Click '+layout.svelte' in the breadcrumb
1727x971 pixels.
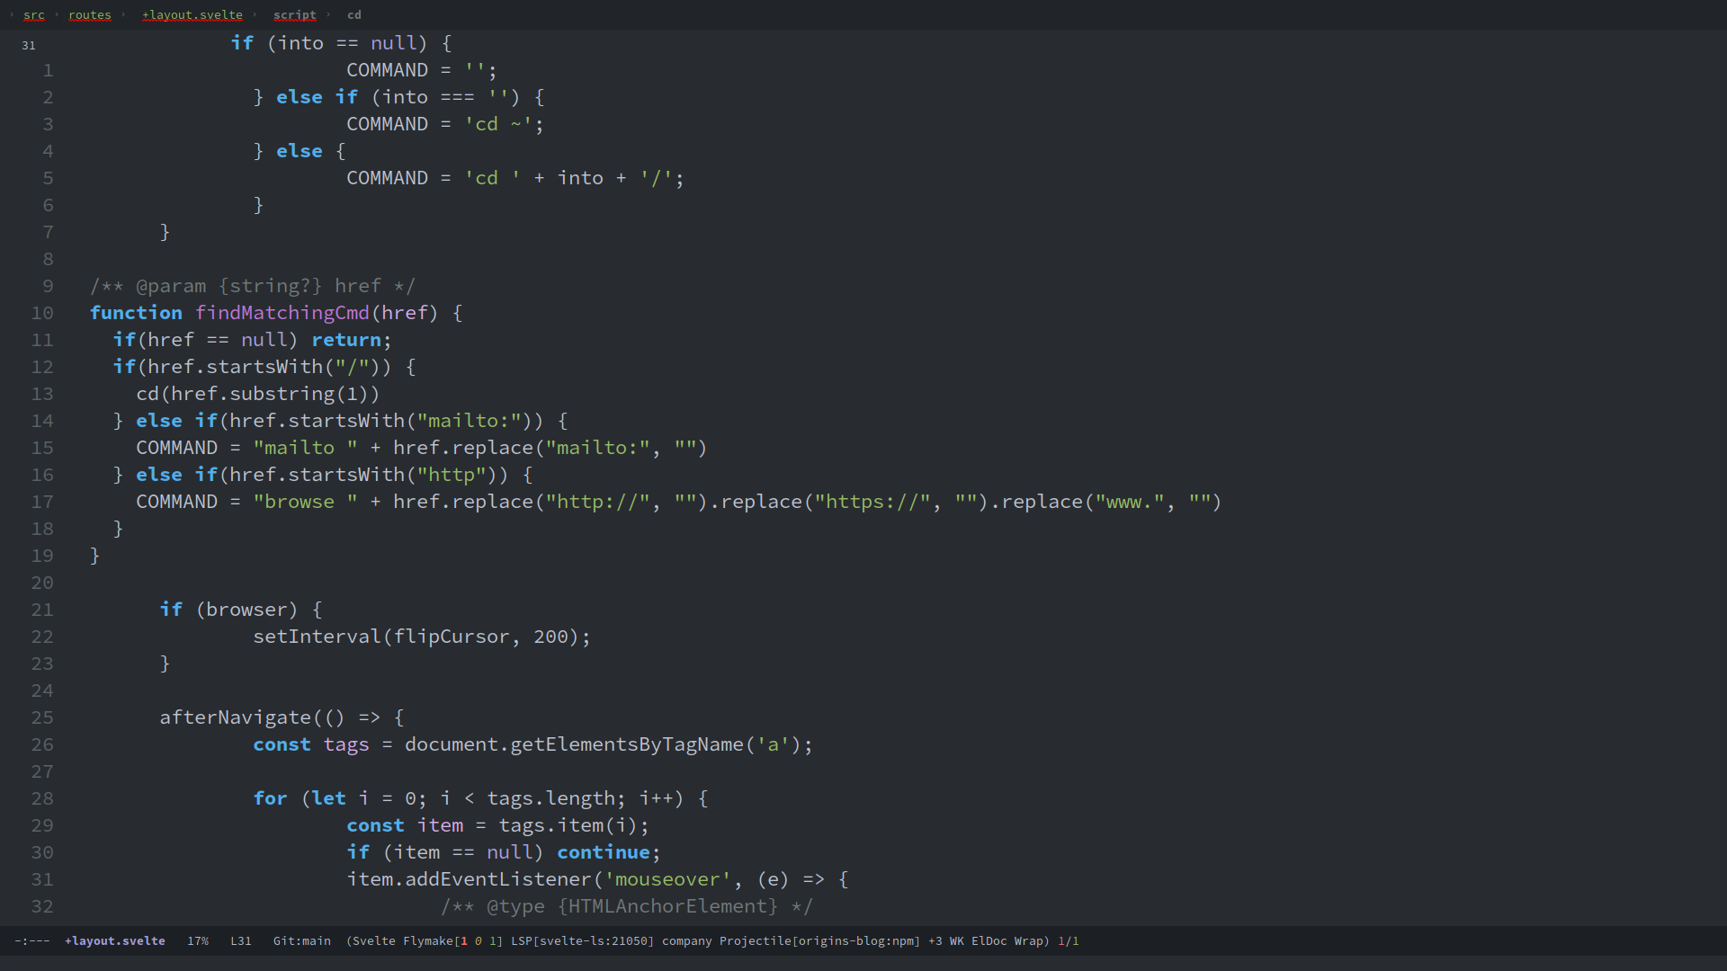(192, 14)
